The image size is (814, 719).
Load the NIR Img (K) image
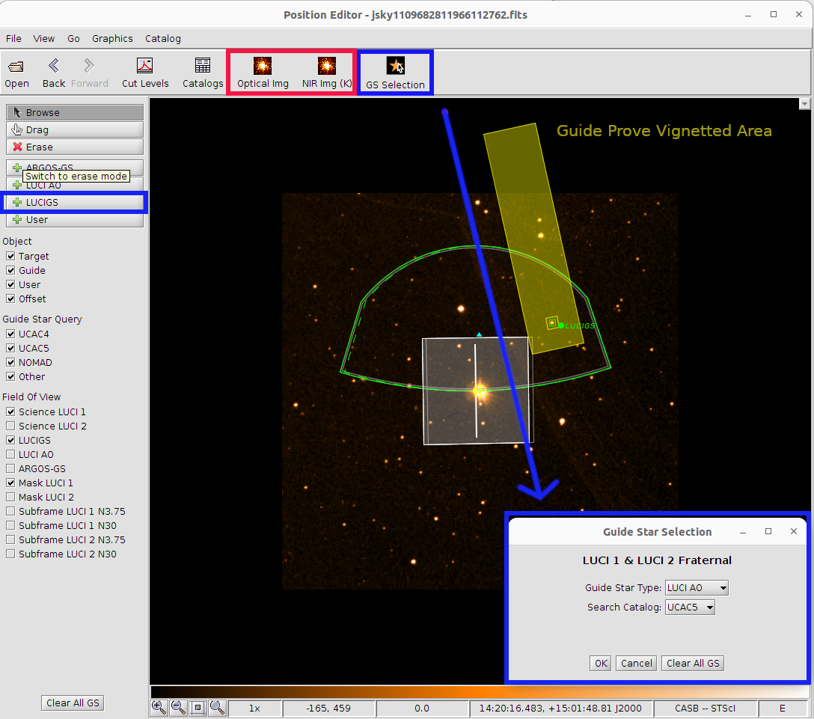coord(327,67)
